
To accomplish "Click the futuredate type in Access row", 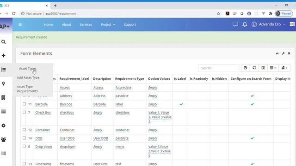I will pos(123,88).
